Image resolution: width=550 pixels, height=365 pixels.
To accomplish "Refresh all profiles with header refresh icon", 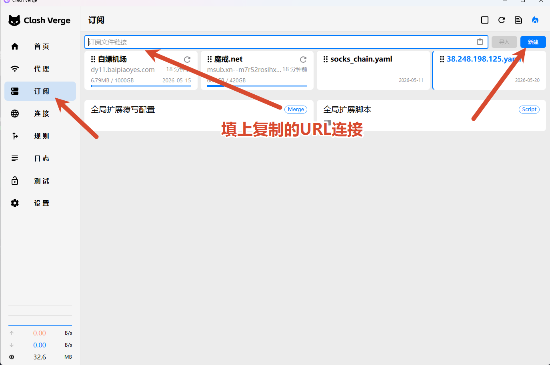I will coord(502,20).
